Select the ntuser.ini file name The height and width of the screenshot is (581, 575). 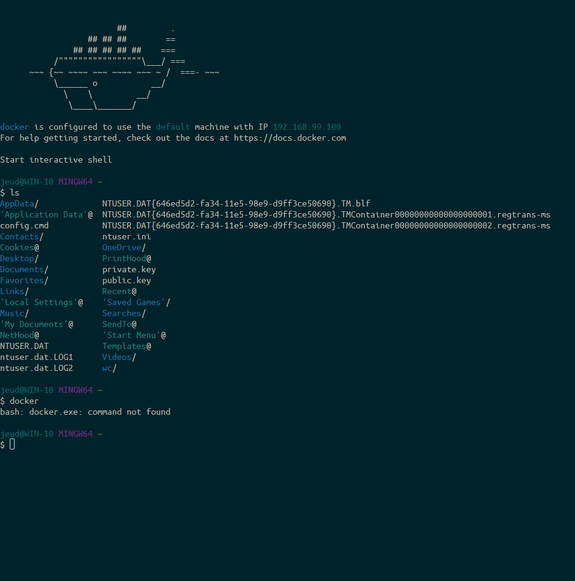click(126, 236)
